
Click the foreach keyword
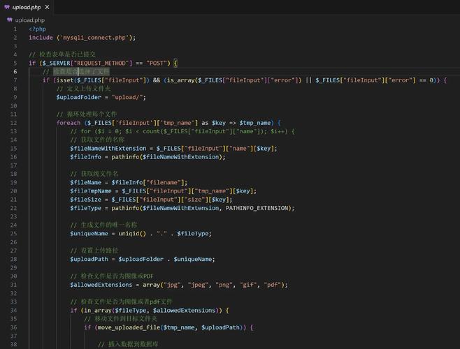(x=69, y=122)
